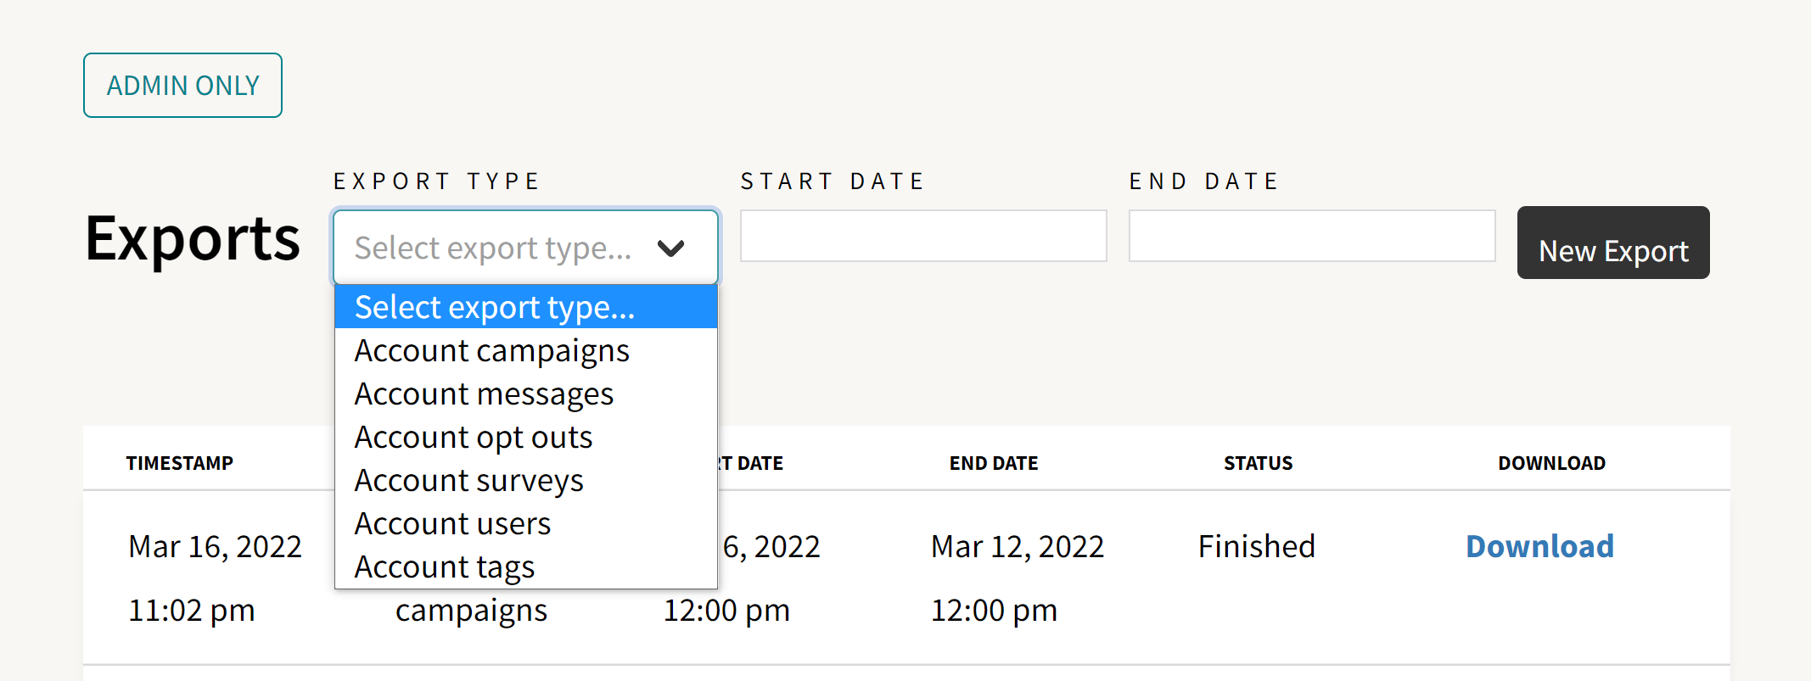Click the Status column header
The height and width of the screenshot is (681, 1811).
(x=1258, y=463)
